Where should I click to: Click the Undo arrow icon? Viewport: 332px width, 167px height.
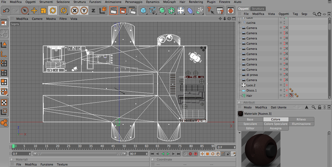6,11
